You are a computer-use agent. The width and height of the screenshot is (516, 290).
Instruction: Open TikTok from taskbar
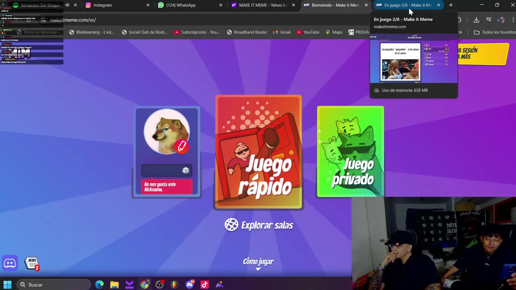[204, 284]
